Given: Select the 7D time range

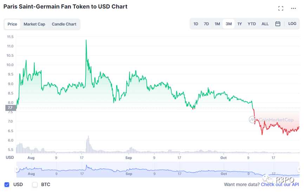Looking at the screenshot, I should pos(207,24).
